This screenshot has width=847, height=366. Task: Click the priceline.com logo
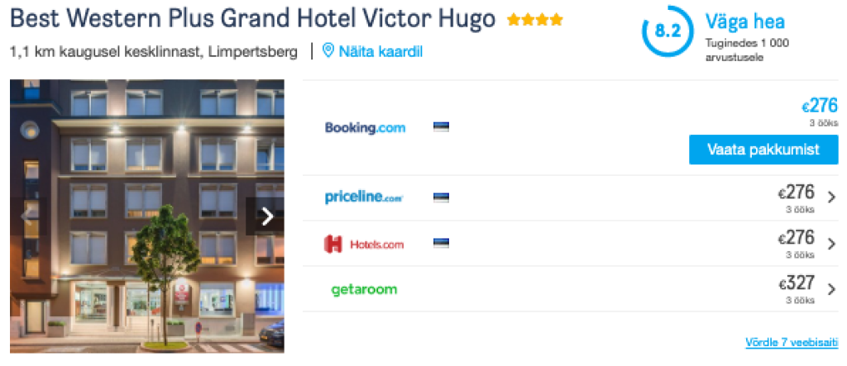click(364, 197)
